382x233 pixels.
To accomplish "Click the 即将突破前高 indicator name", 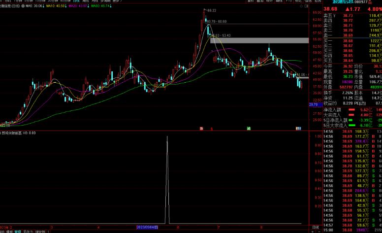I will click(x=12, y=133).
